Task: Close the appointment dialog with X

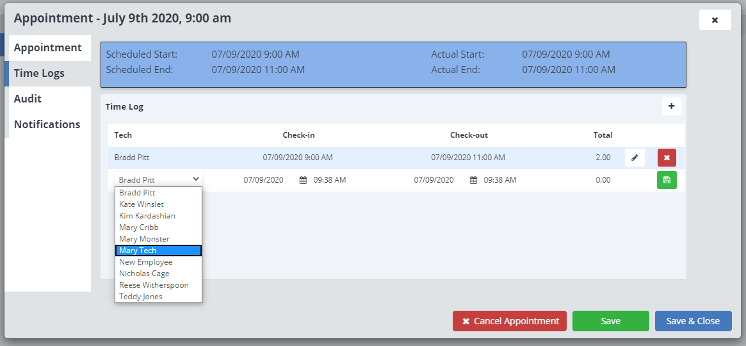Action: [715, 20]
